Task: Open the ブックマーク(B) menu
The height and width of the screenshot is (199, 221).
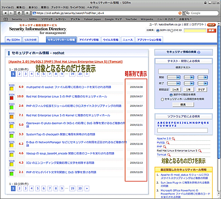Action: pyautogui.click(x=60, y=8)
